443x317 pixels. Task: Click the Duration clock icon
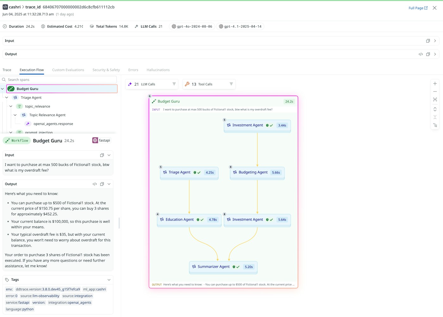point(5,26)
